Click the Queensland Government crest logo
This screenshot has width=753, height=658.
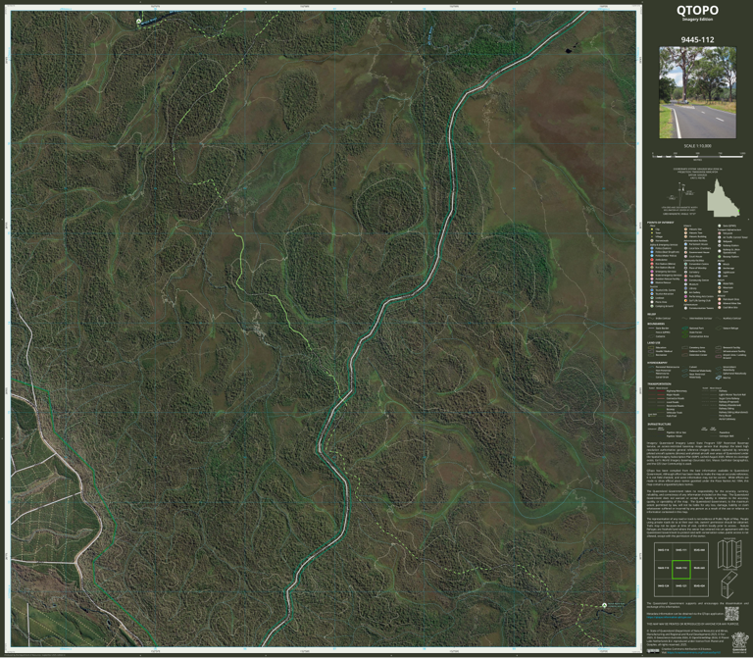(x=739, y=642)
